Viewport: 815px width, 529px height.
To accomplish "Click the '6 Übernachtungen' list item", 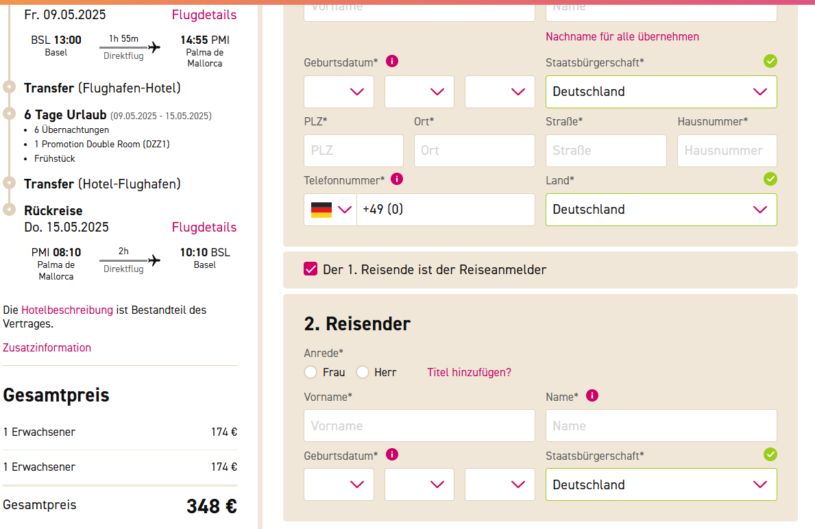I will (x=72, y=130).
